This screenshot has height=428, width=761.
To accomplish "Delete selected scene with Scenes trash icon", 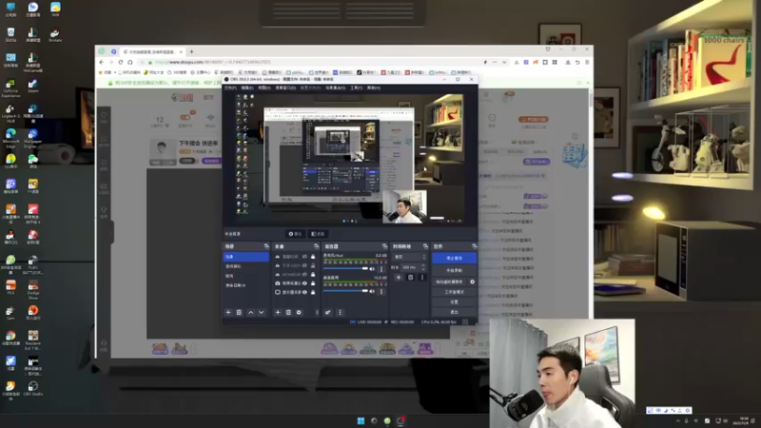I will pos(239,313).
